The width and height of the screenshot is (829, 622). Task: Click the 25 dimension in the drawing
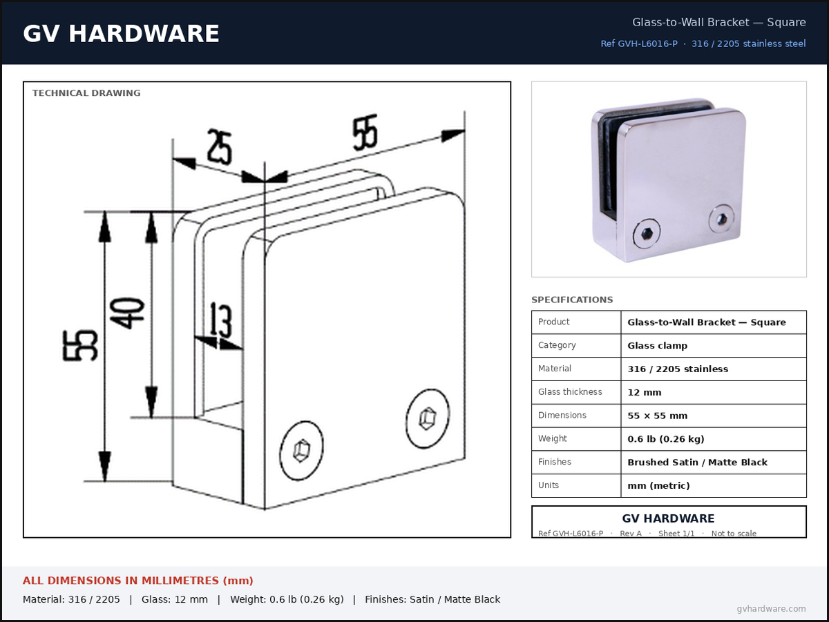(219, 146)
